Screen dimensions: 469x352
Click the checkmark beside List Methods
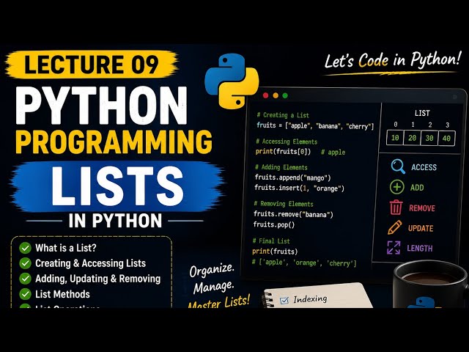pyautogui.click(x=25, y=294)
